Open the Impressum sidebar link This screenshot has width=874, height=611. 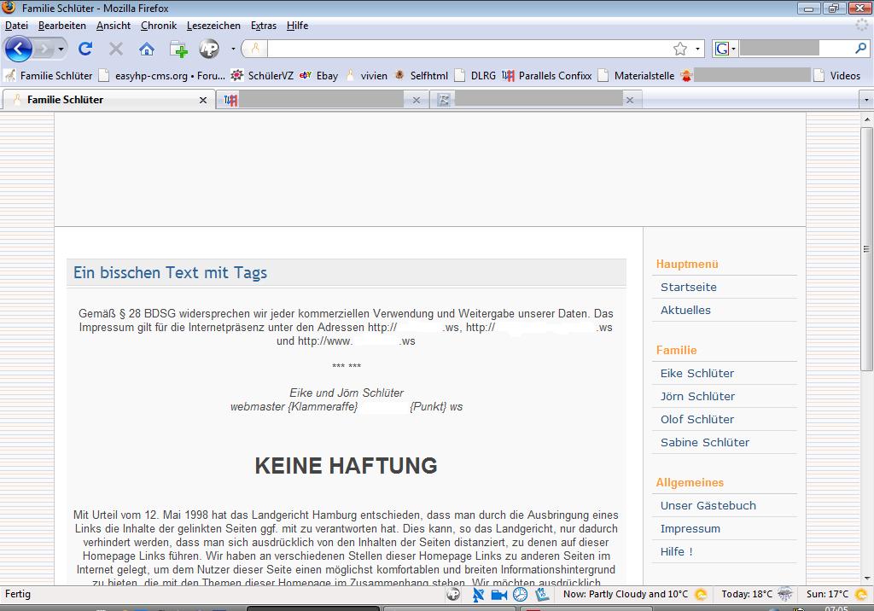[690, 528]
